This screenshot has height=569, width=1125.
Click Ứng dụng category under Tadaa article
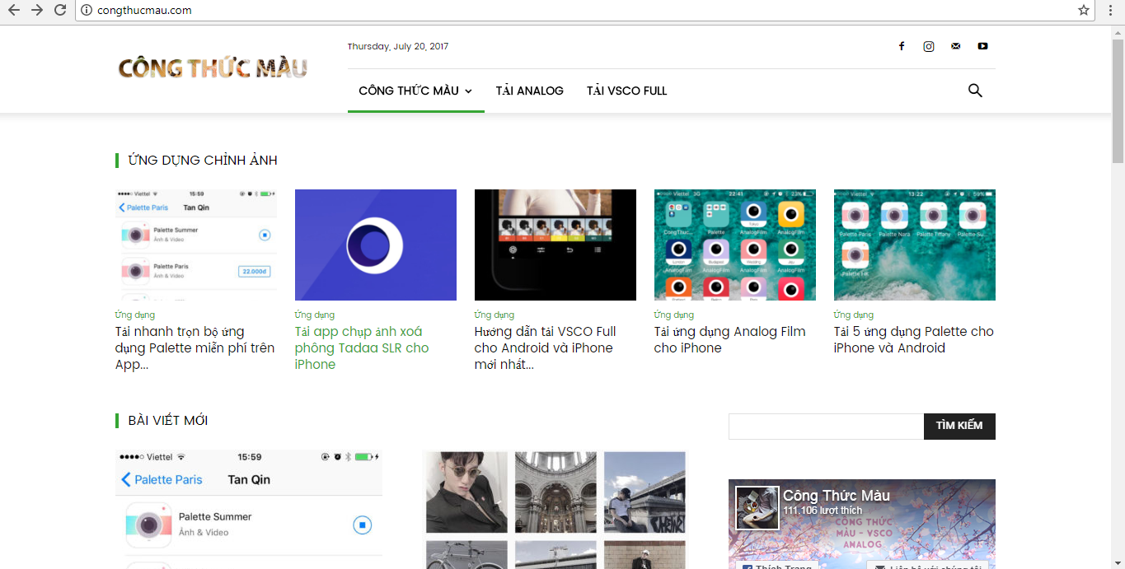point(315,315)
